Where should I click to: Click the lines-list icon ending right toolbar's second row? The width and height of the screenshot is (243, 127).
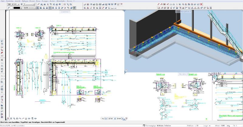tap(210, 8)
